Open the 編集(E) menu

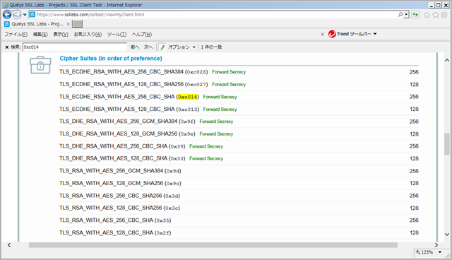click(40, 35)
